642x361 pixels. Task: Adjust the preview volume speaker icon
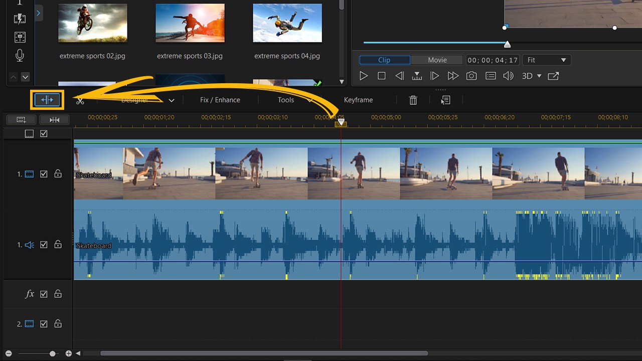509,76
